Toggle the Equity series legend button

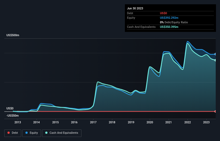click(x=32, y=133)
